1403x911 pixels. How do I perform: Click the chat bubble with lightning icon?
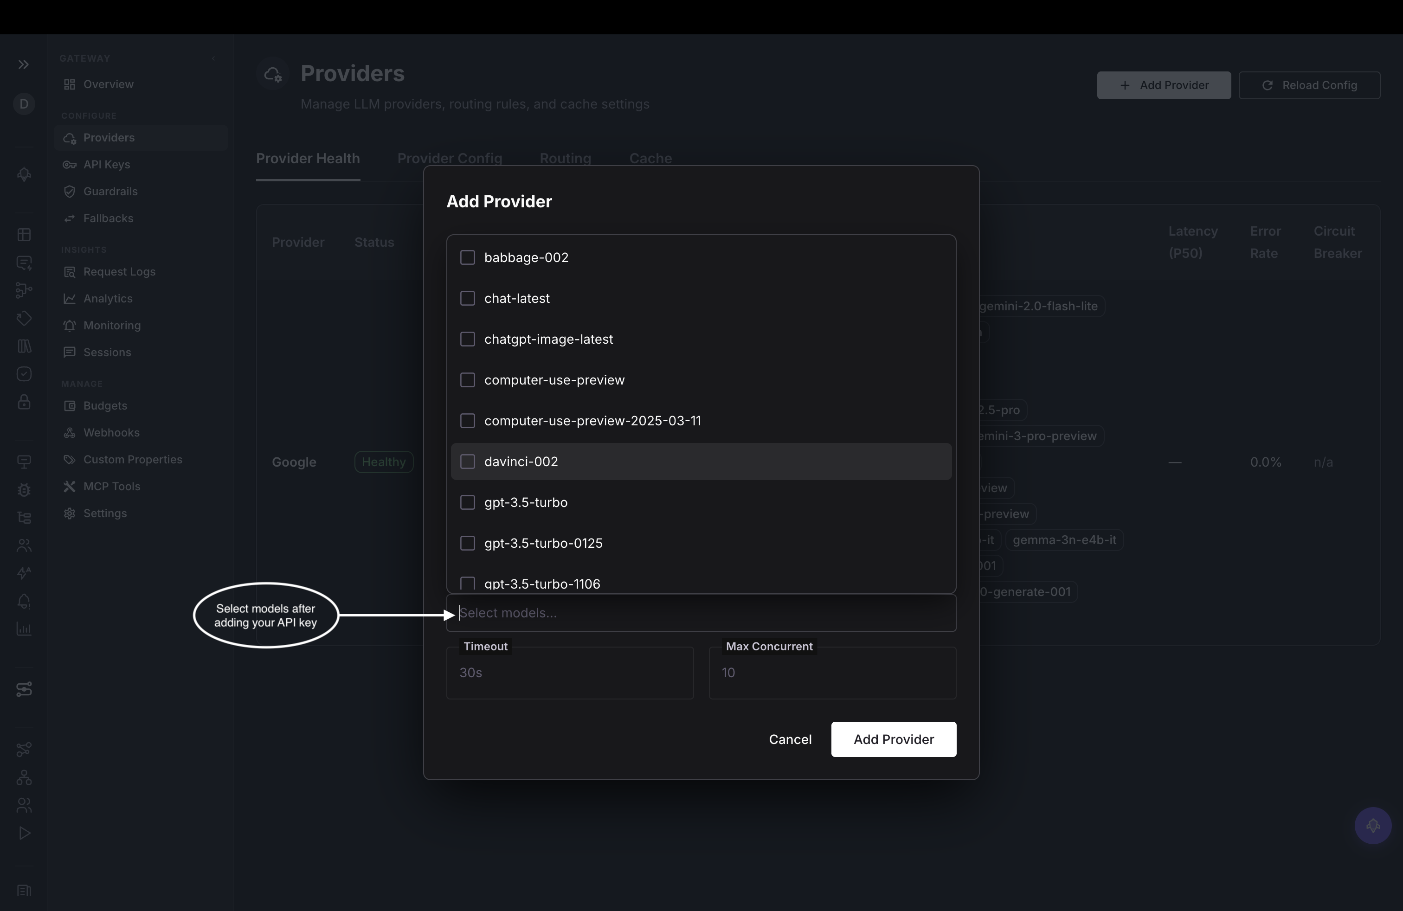point(24,263)
